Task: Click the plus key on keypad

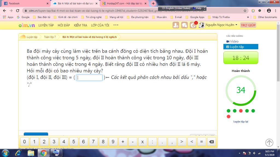Action: tap(123, 142)
